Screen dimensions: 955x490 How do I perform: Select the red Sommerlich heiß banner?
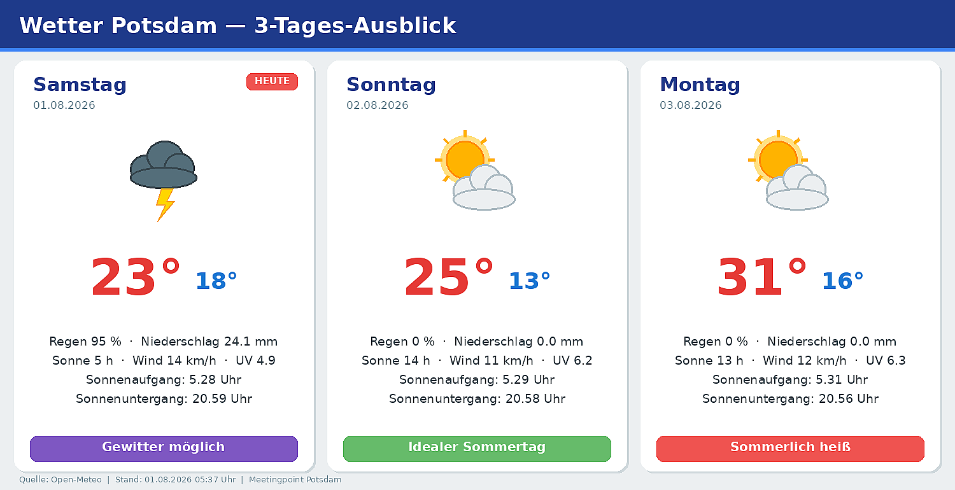tap(790, 449)
